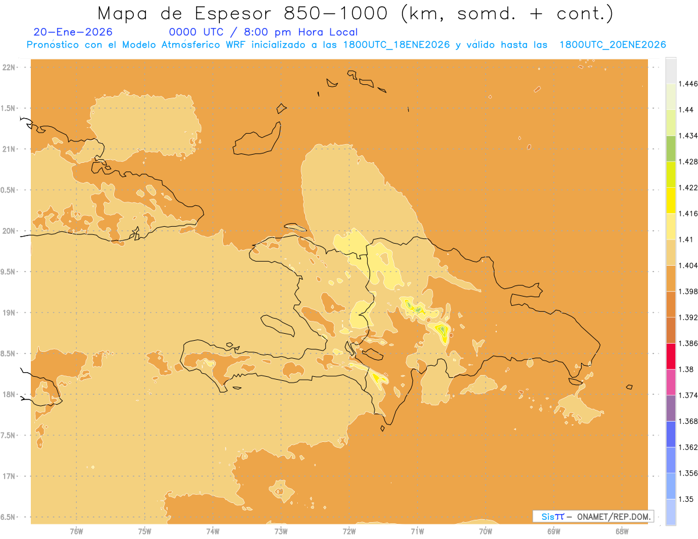Pick the blue swatch between 1.362 and 1.368
698x539 pixels.
coord(671,434)
